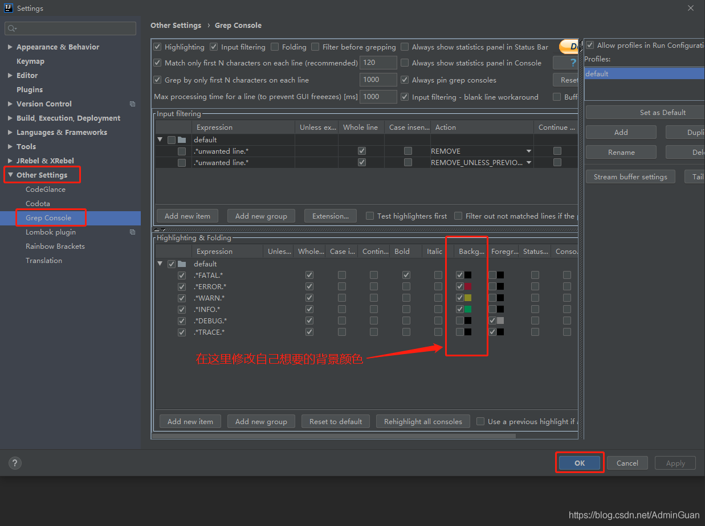Click the folder icon of the Input filtering default group
This screenshot has width=705, height=526.
[x=182, y=139]
